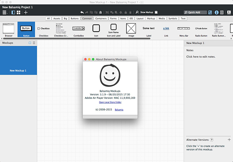
Task: Add an alternate version with plus
Action: pos(229,140)
